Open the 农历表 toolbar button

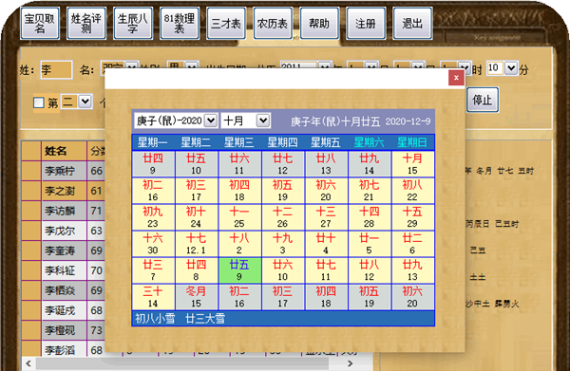[273, 23]
